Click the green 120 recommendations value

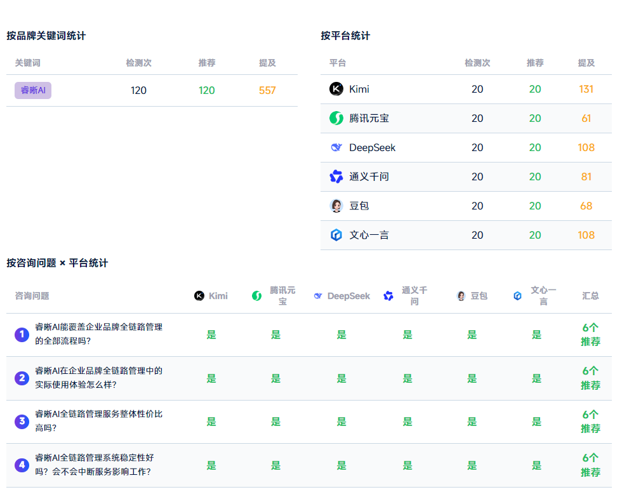[206, 90]
